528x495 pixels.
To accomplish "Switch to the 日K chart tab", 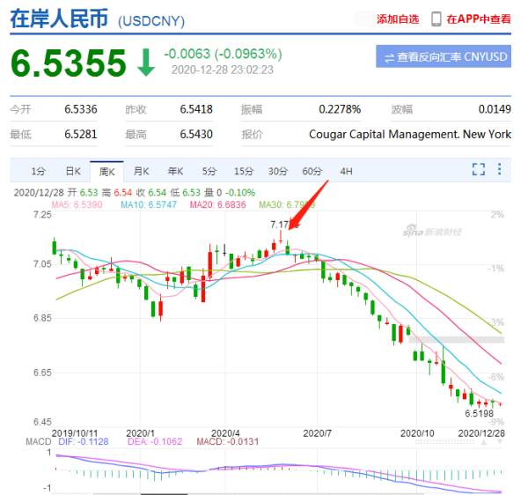I will 73,171.
